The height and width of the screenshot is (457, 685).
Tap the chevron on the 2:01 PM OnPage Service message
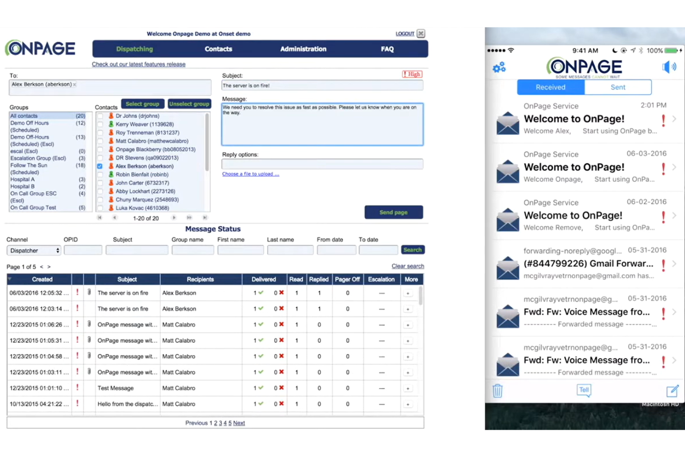point(674,119)
